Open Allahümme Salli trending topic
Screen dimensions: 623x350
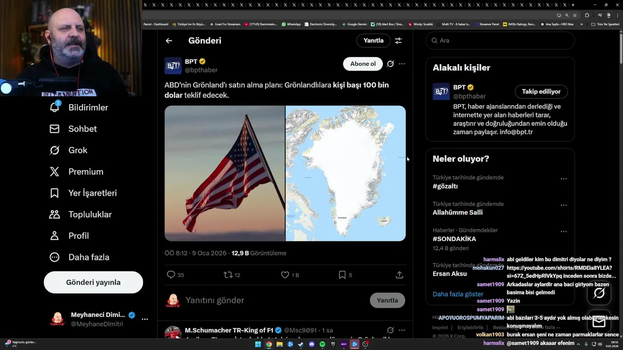pyautogui.click(x=458, y=212)
